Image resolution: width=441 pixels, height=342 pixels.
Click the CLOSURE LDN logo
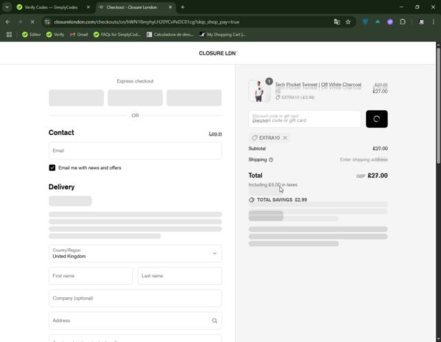point(218,54)
